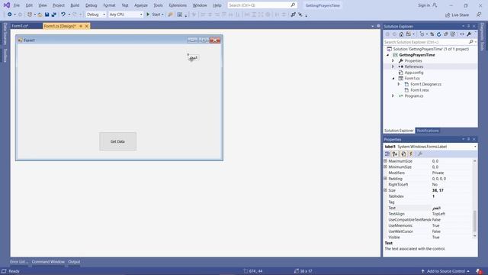Click the green Start debugging arrow
Viewport: 488px width, 275px height.
coord(148,15)
